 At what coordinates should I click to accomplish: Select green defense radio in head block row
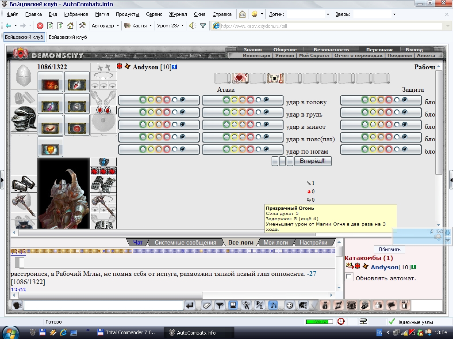coord(365,100)
